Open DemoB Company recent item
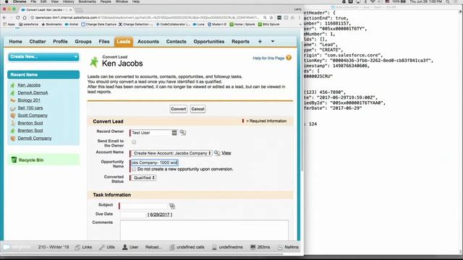Screen dimensions: 463x260 click(35, 138)
